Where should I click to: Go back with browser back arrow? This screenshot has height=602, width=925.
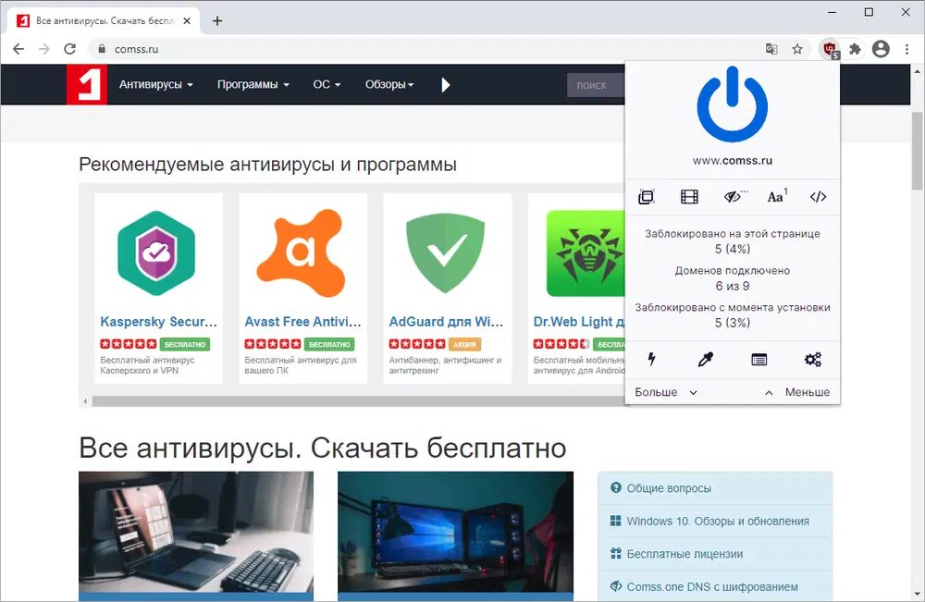click(18, 49)
